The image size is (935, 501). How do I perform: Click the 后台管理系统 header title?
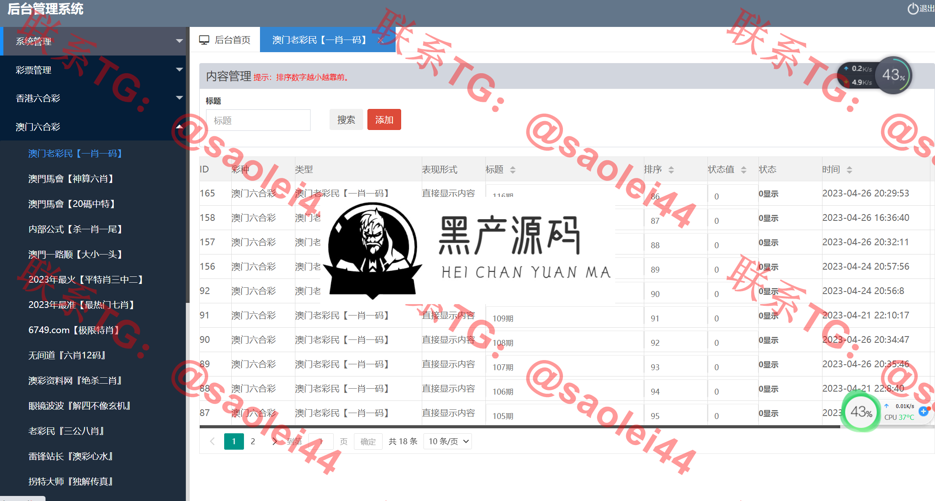click(x=45, y=9)
